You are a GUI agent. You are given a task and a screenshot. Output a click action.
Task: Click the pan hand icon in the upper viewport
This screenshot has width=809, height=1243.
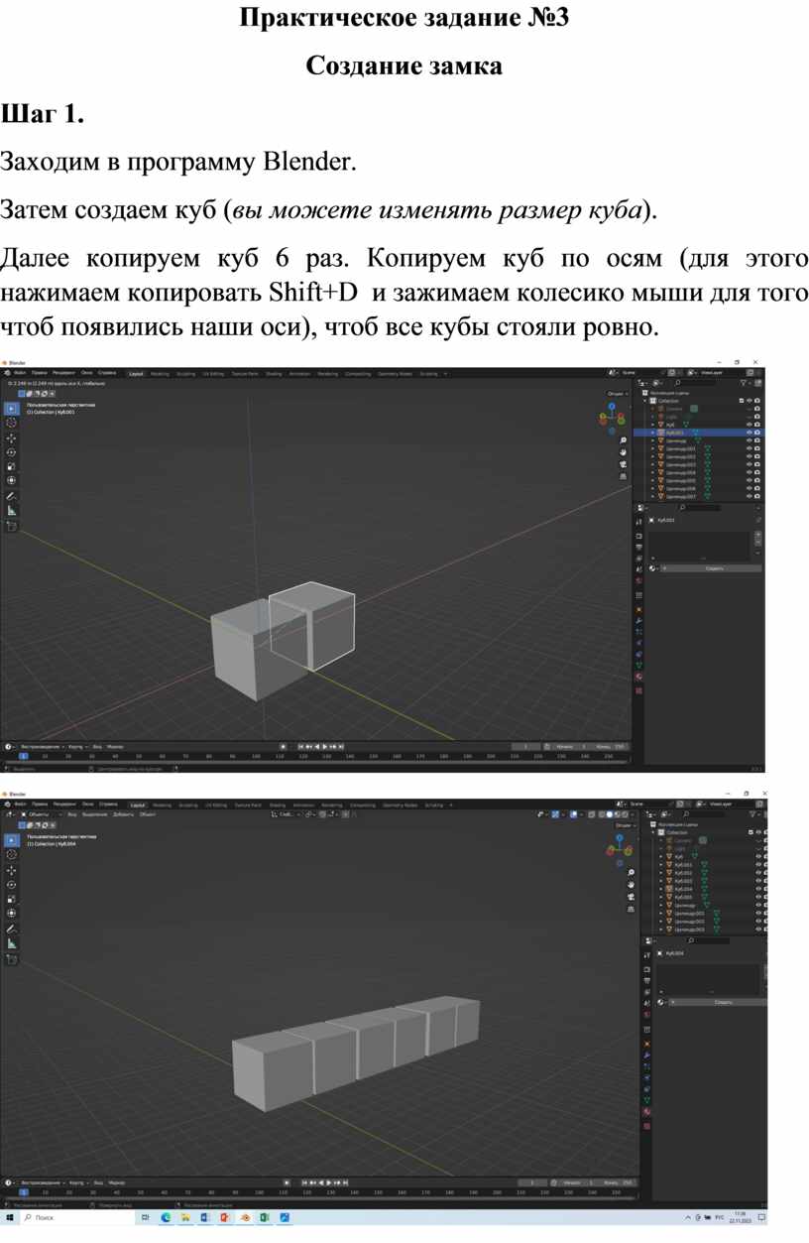coord(624,451)
